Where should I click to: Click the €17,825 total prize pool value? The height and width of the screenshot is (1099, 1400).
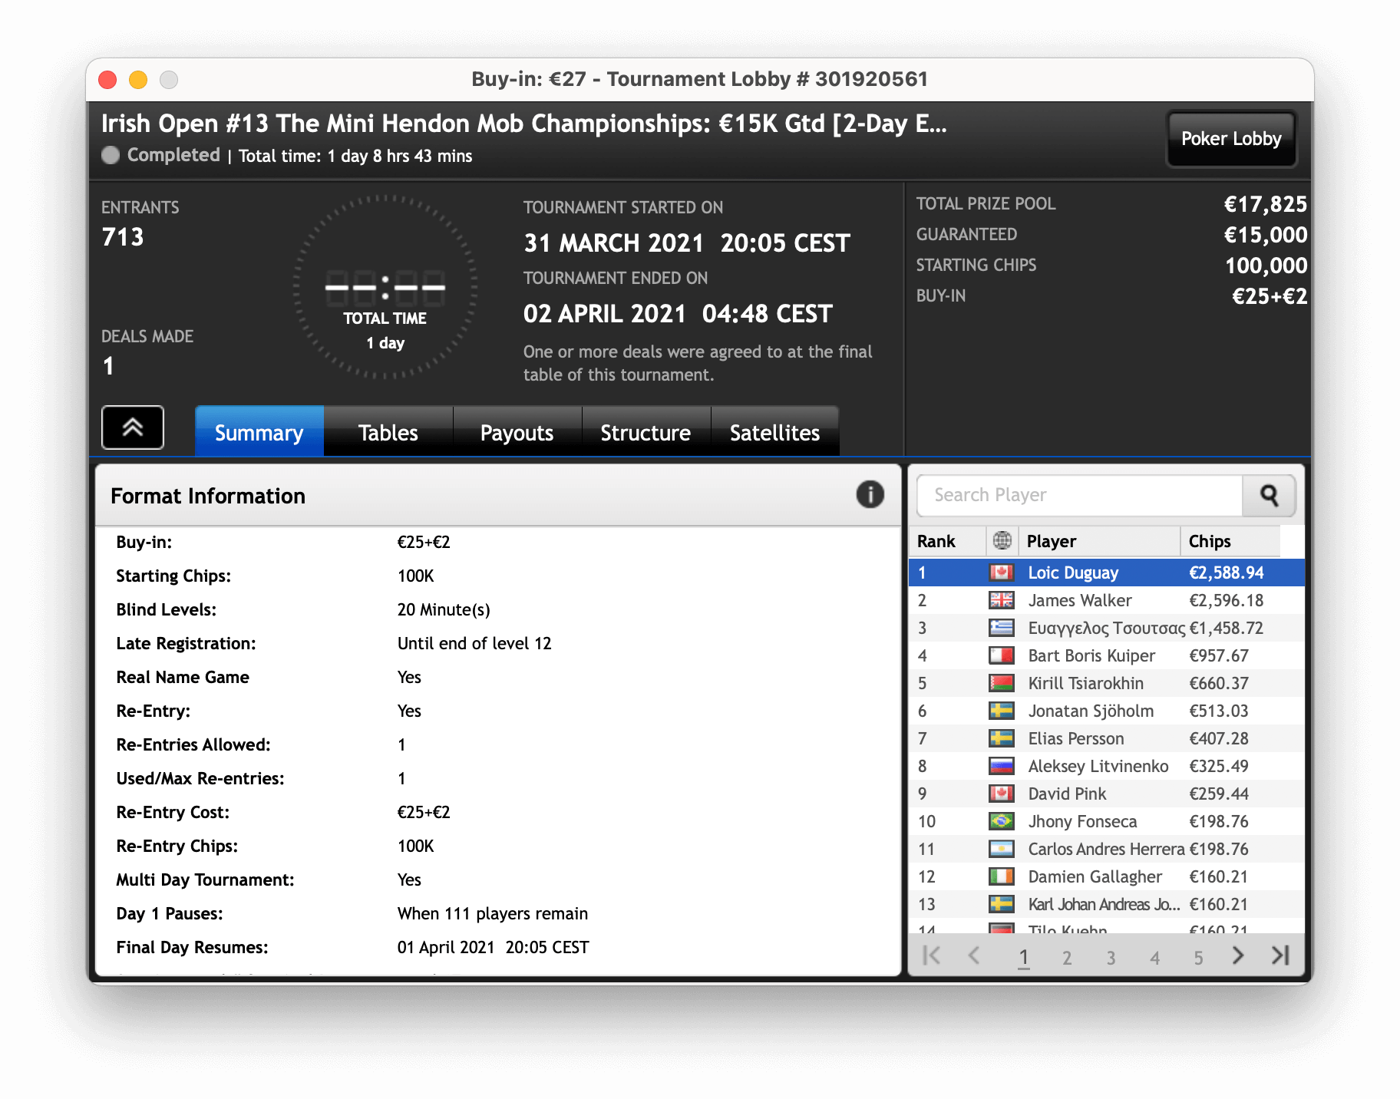[1265, 204]
